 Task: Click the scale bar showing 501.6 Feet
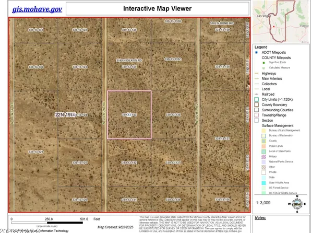47,223
